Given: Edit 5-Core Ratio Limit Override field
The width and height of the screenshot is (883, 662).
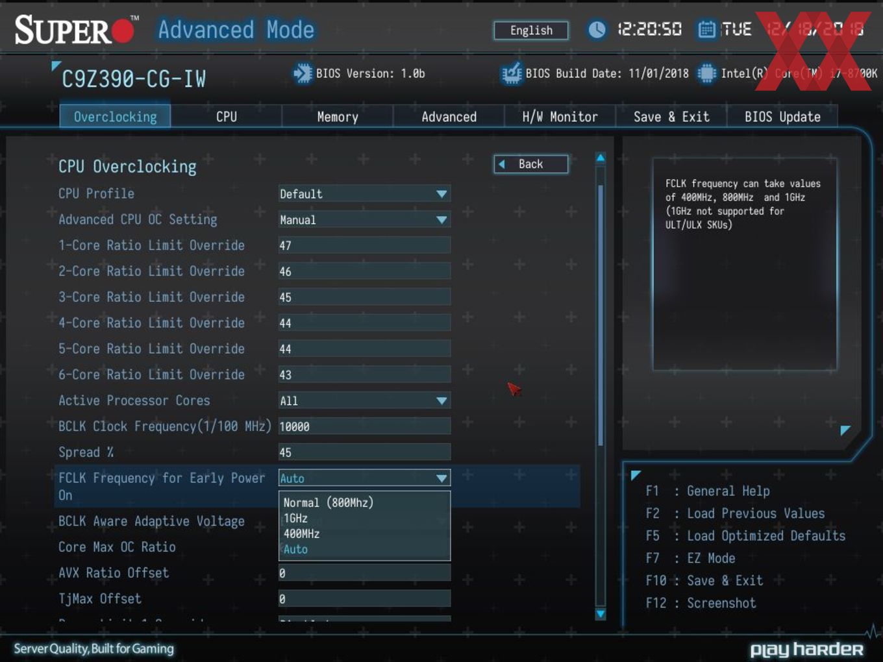Looking at the screenshot, I should pos(364,349).
